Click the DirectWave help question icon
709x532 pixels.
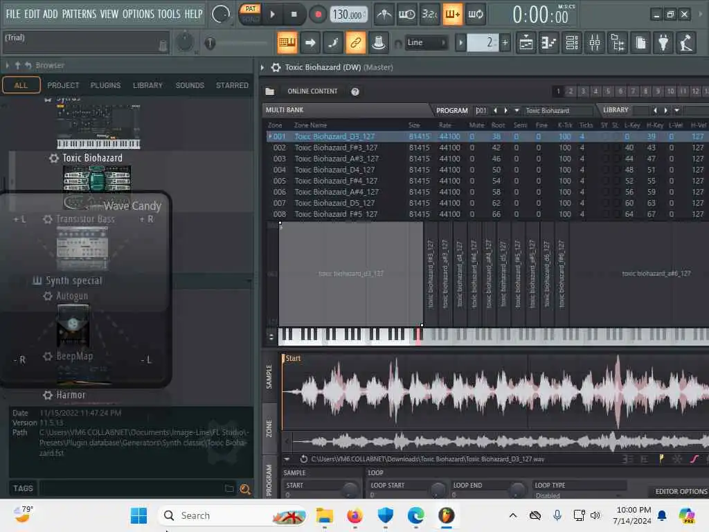355,91
